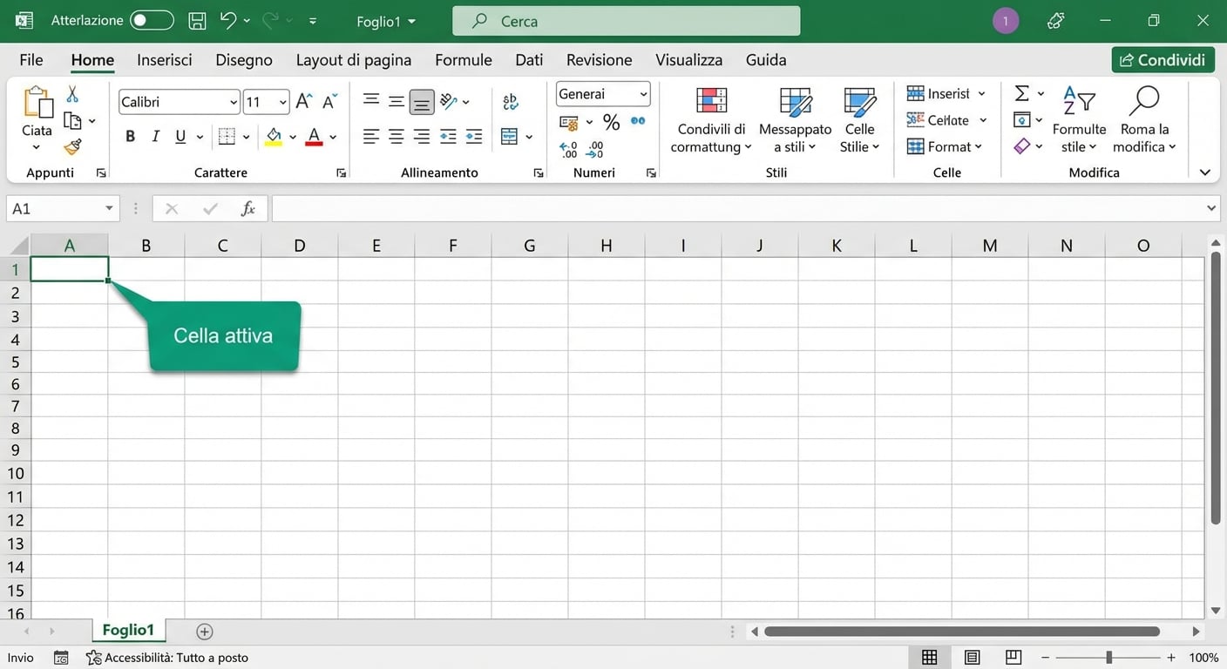This screenshot has height=669, width=1227.
Task: Click the Copy icon in Appunti
Action: pos(73,121)
